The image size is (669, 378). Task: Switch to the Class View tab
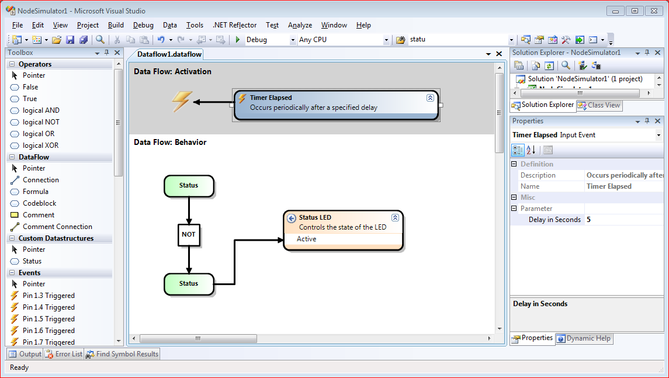[x=599, y=105]
